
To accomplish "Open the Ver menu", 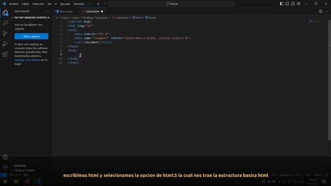I will point(50,4).
